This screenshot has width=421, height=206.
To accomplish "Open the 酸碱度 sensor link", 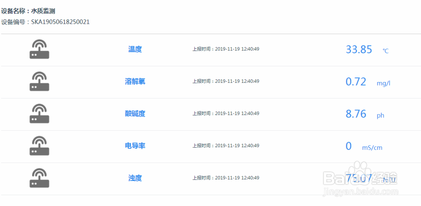I will pos(135,114).
